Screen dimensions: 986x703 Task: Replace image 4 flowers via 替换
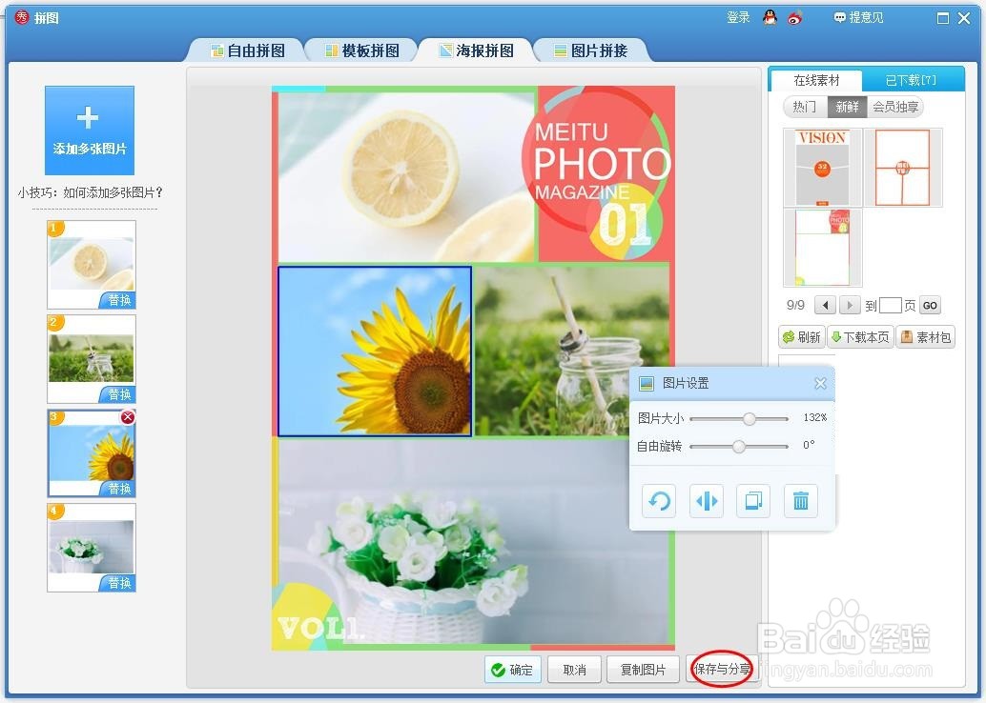pyautogui.click(x=118, y=582)
